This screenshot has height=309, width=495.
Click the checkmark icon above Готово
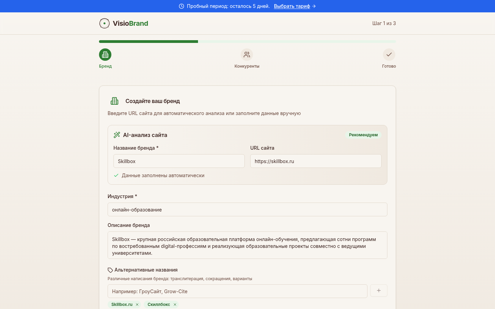389,55
